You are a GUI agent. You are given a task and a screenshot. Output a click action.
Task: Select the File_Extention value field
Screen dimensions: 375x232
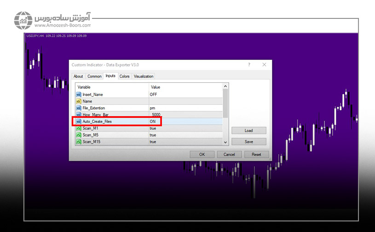click(x=184, y=108)
